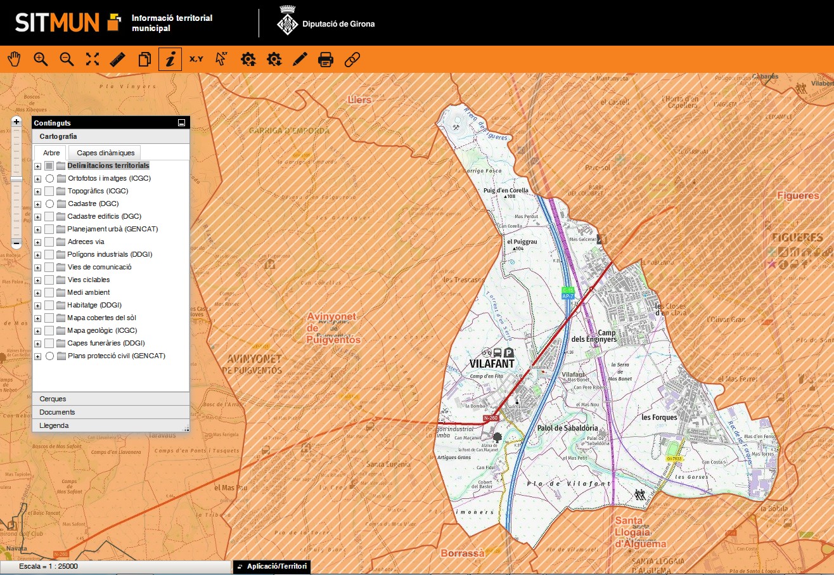Image resolution: width=834 pixels, height=575 pixels.
Task: Click the zoom minus button on map slider
Action: coord(16,244)
